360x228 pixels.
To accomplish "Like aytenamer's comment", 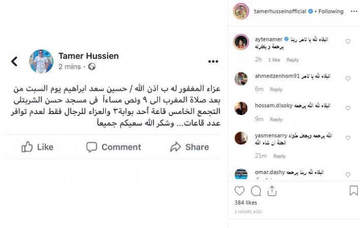I will click(348, 42).
